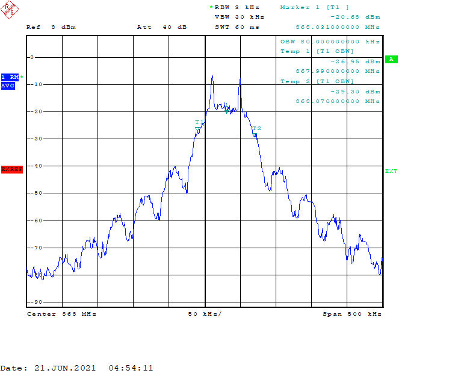The width and height of the screenshot is (455, 385).
Task: Click the Rohde & Schwarz logo
Action: 10,10
